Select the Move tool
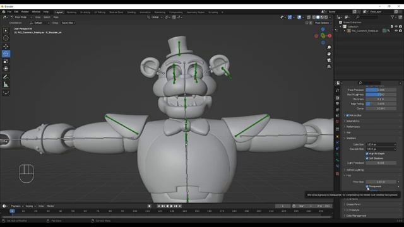 [6, 46]
